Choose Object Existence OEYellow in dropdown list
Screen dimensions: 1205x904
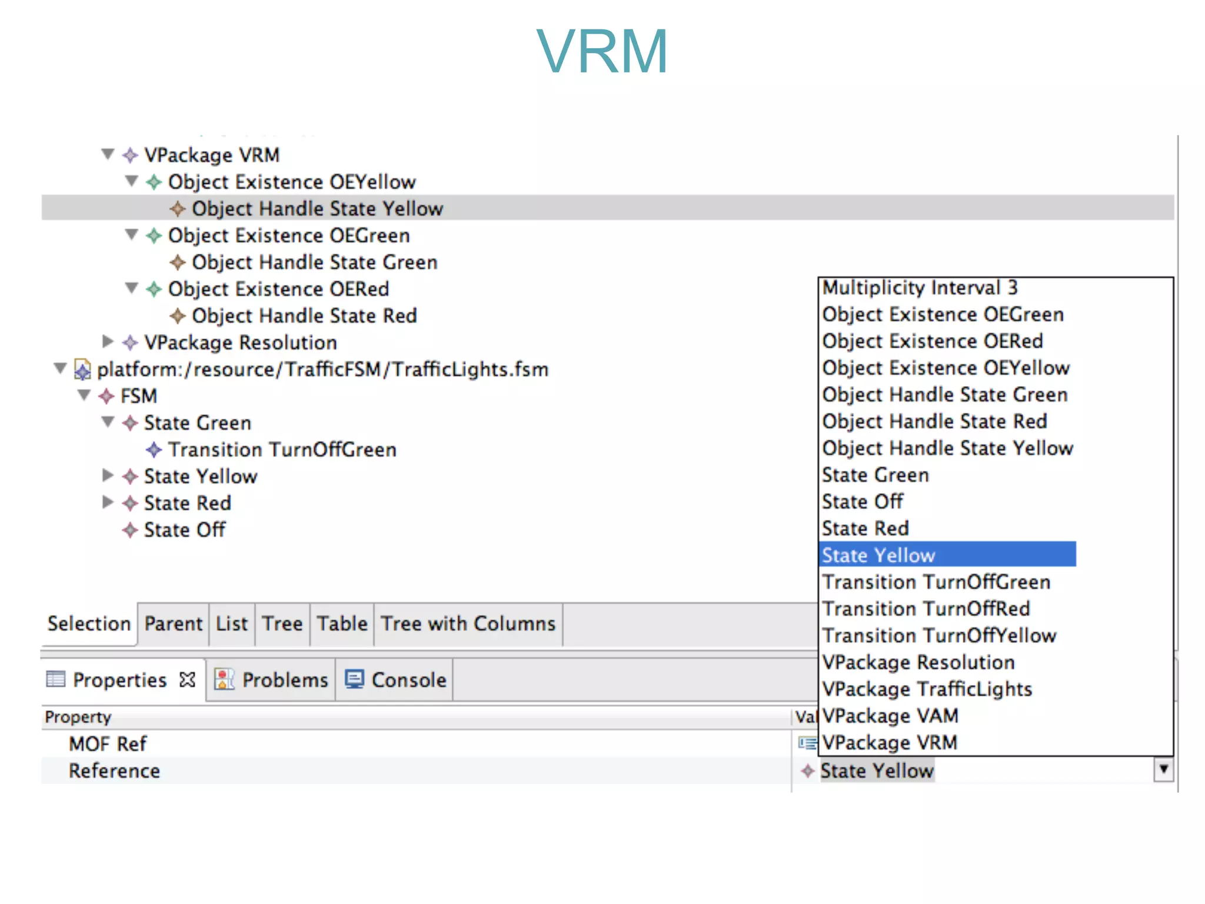pyautogui.click(x=946, y=368)
